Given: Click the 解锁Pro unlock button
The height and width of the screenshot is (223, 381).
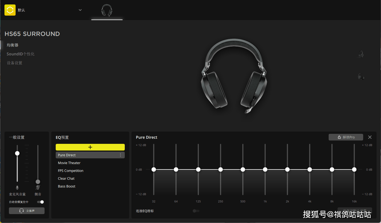Looking at the screenshot, I should 346,137.
